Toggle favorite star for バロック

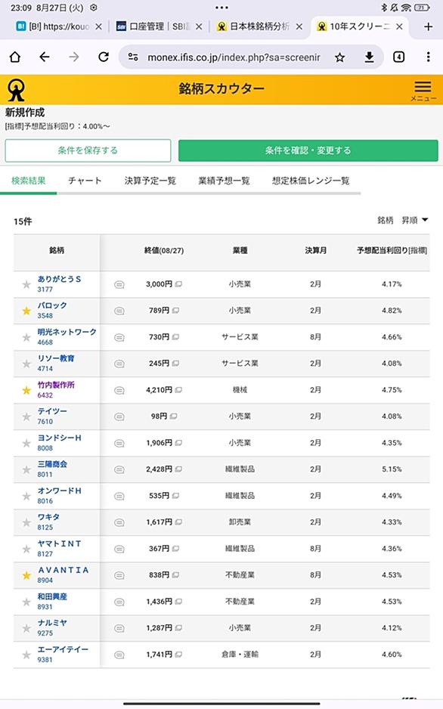(x=26, y=311)
